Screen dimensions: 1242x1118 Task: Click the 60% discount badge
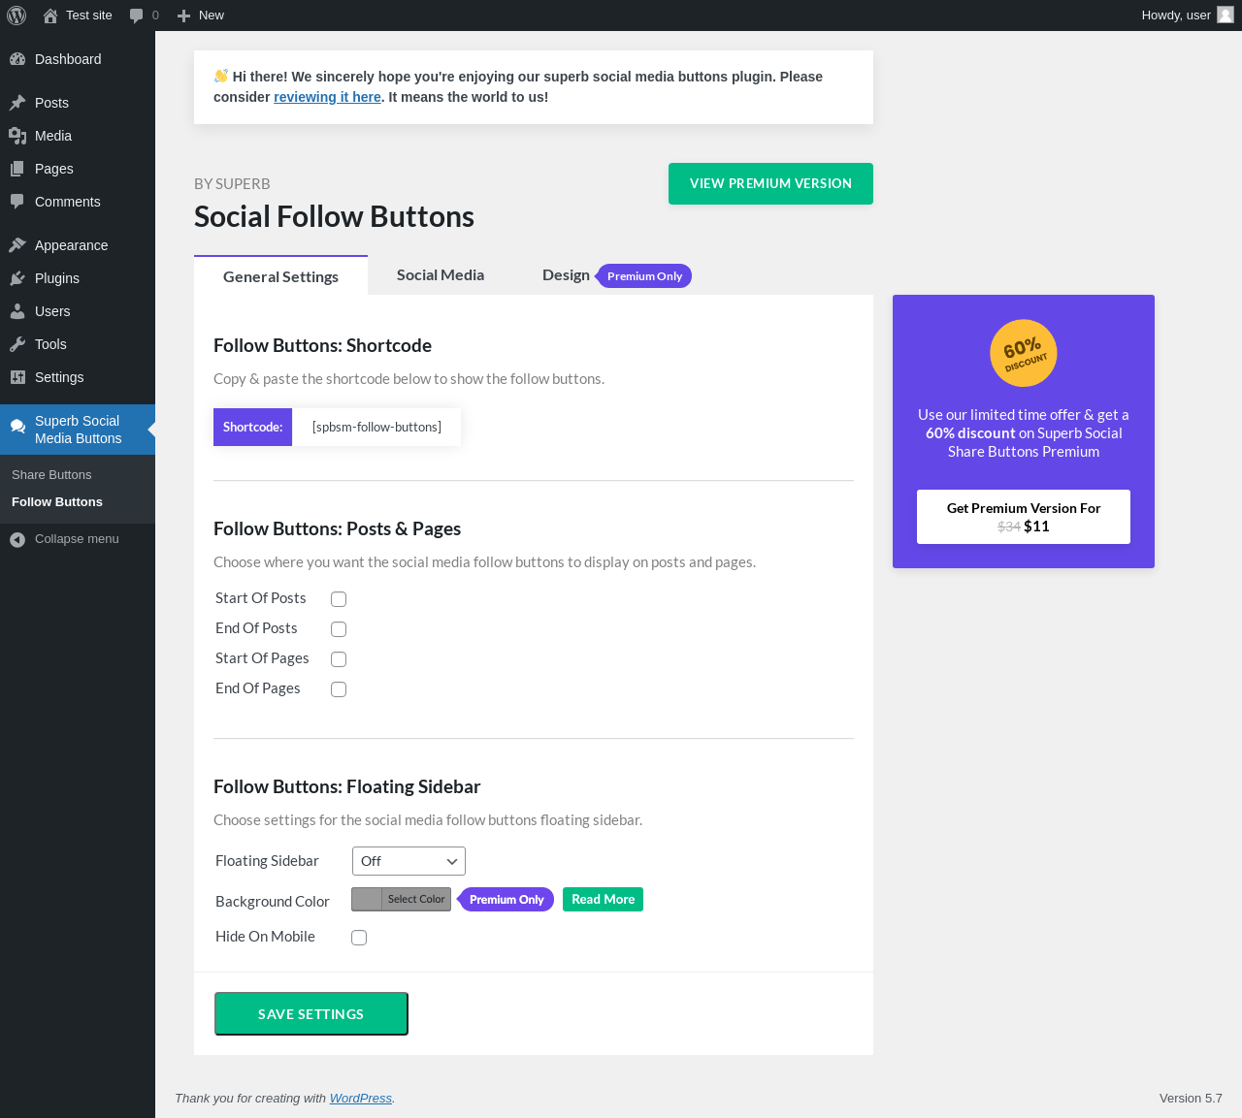coord(1024,353)
